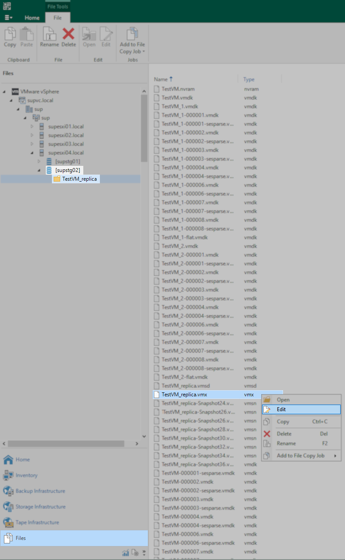345x560 pixels.
Task: Click the Edit ribbon button
Action: pos(106,37)
